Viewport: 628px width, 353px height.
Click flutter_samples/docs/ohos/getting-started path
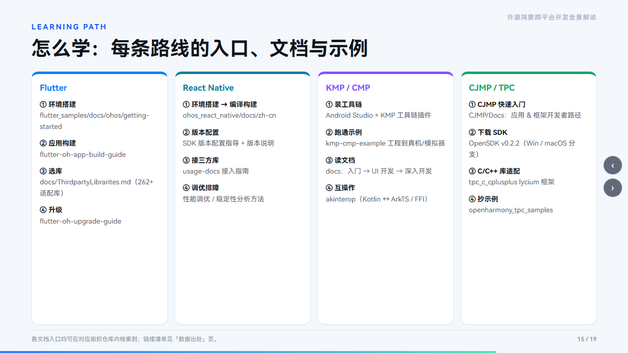tap(95, 121)
